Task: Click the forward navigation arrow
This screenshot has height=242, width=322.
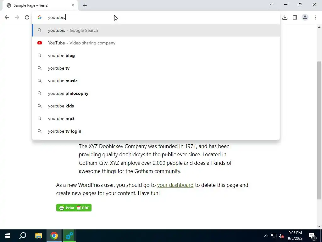Action: tap(17, 17)
